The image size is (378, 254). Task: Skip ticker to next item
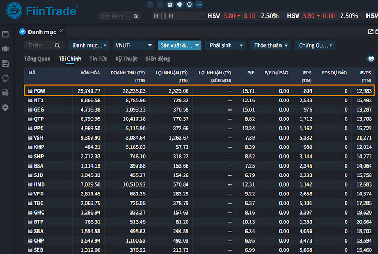pyautogui.click(x=171, y=16)
